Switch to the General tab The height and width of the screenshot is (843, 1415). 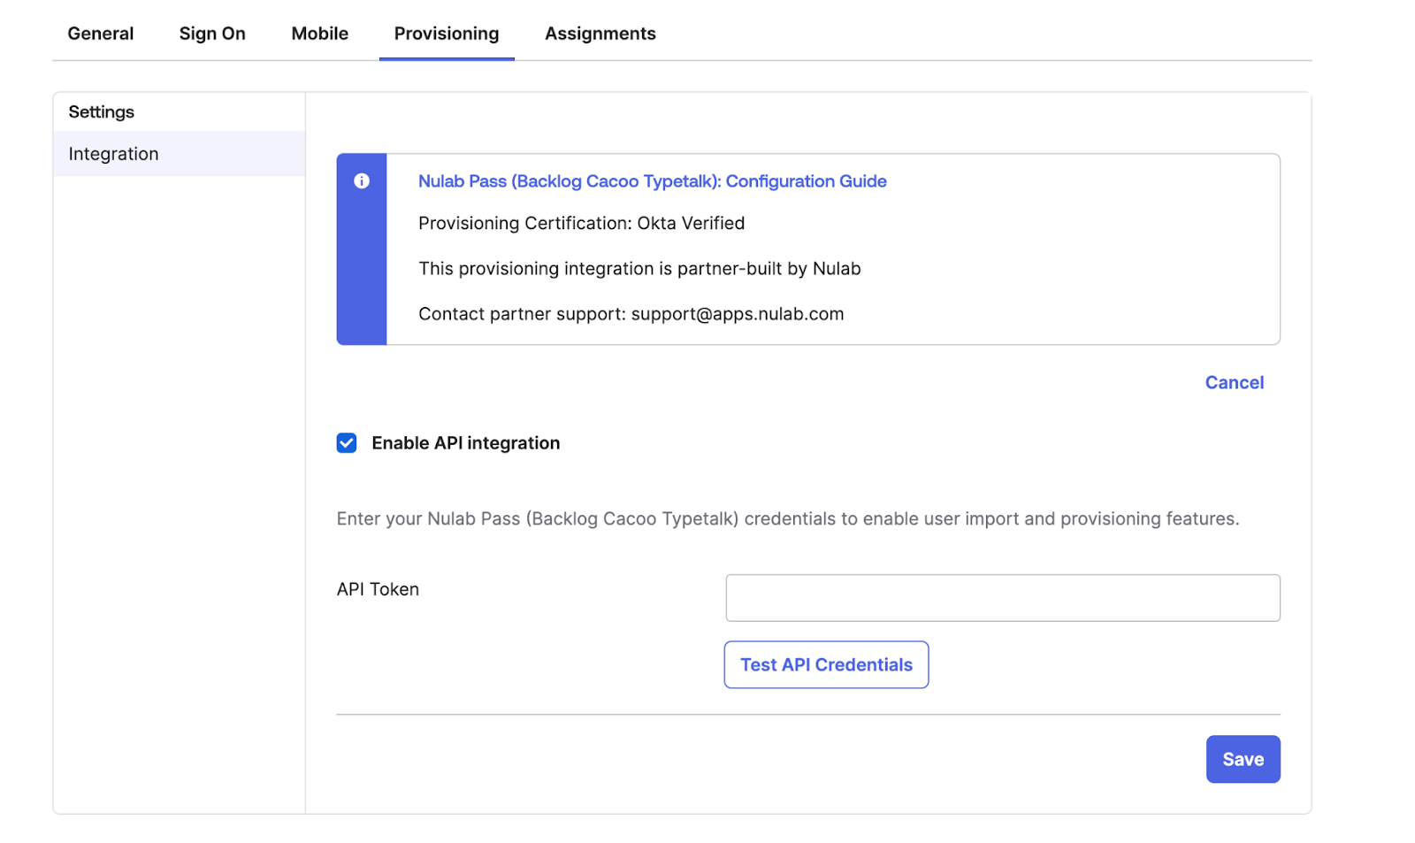click(x=101, y=34)
